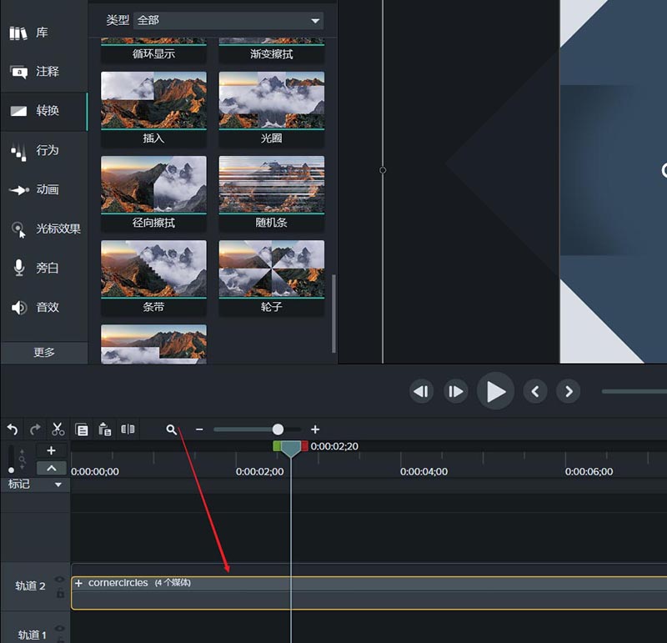Click the timeline zoom slider handle
Viewport: 667px width, 643px height.
[x=278, y=430]
